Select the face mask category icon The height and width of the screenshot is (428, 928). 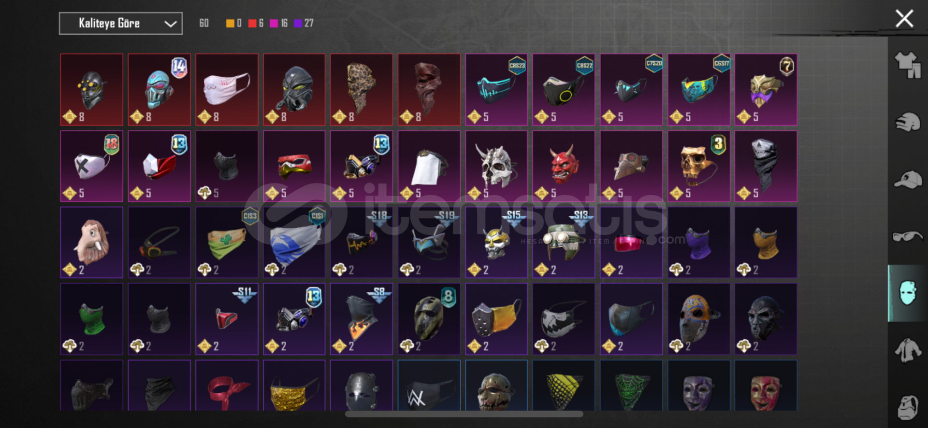(x=908, y=293)
